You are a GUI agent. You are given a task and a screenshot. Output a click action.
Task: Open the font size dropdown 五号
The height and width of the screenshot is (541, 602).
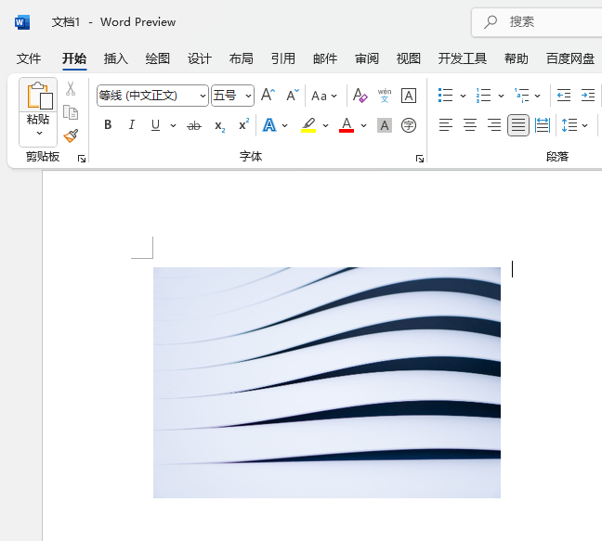tap(249, 96)
